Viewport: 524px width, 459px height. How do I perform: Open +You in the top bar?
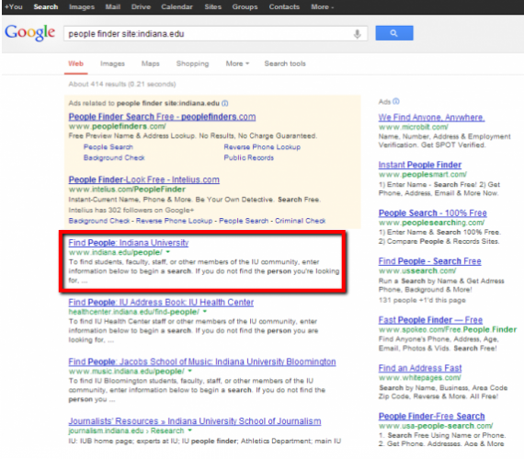pyautogui.click(x=14, y=6)
